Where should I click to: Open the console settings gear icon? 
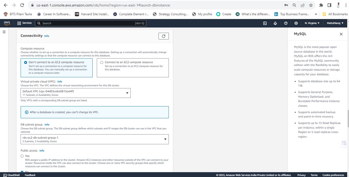(296, 23)
